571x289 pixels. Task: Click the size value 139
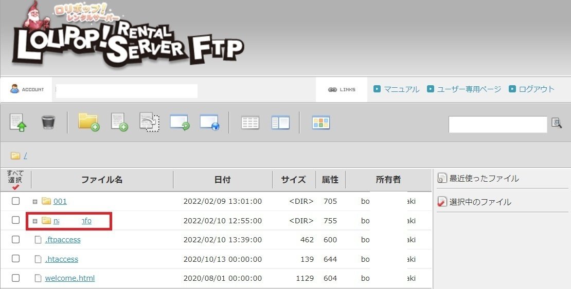click(307, 259)
